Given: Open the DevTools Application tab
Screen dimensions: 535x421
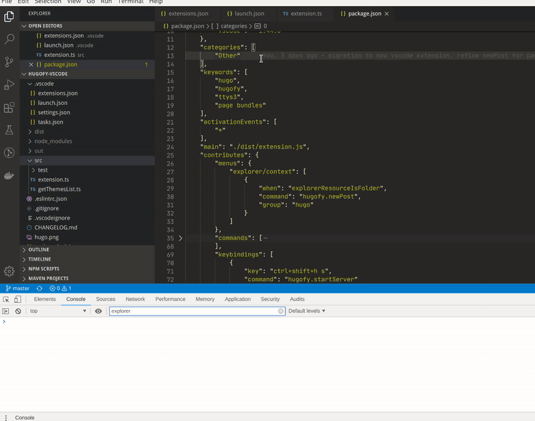Looking at the screenshot, I should point(237,299).
